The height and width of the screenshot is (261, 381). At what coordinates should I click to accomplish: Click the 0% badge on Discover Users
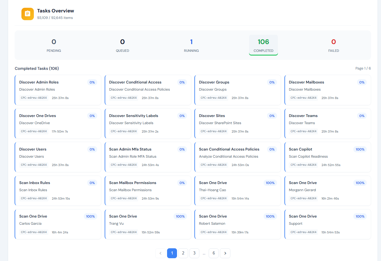92,149
